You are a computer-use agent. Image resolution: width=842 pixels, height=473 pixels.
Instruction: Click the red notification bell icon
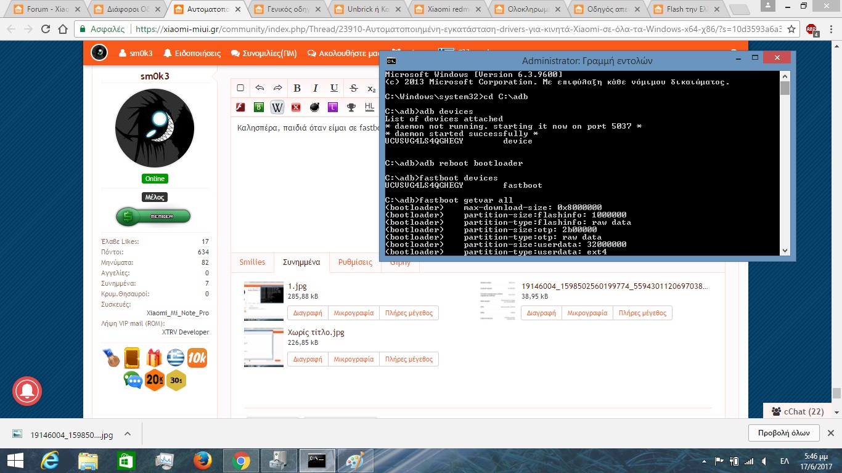27,390
